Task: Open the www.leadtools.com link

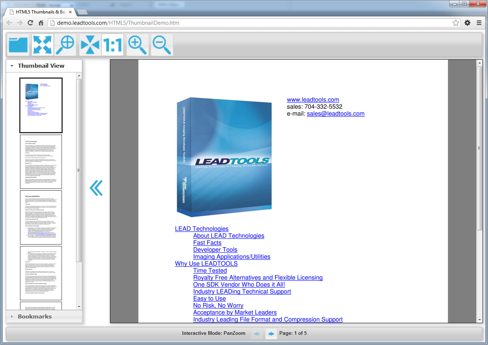Action: [x=313, y=100]
